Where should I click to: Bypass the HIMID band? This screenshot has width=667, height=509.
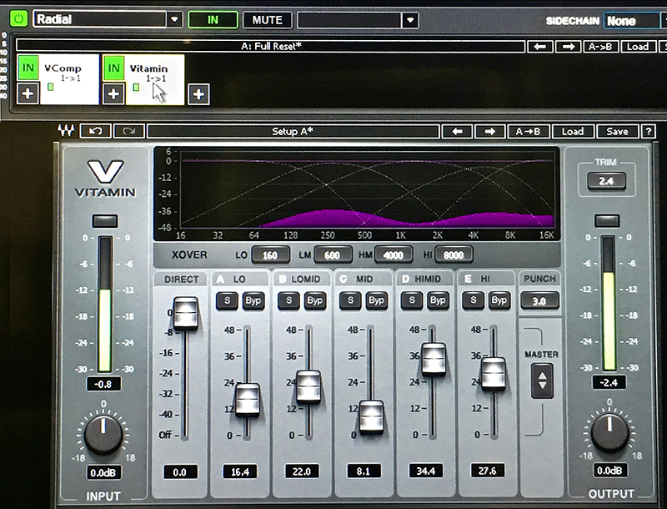438,300
